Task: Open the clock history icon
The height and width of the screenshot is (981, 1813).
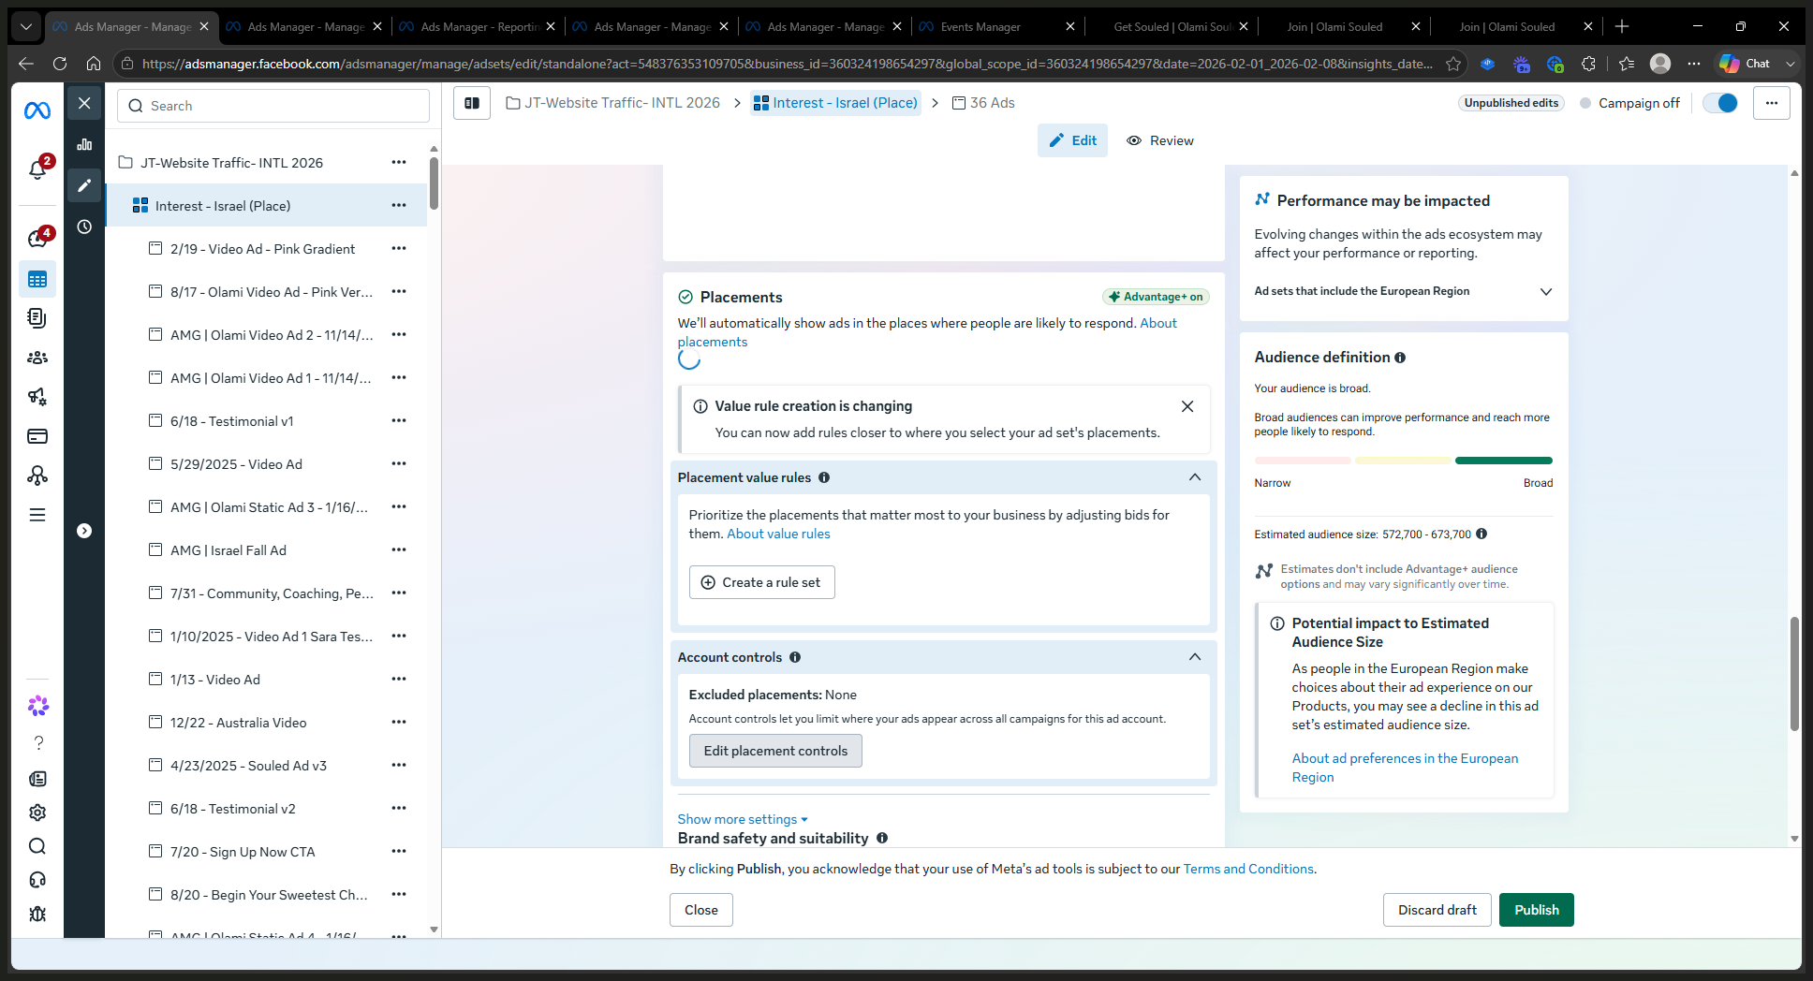Action: 84,227
